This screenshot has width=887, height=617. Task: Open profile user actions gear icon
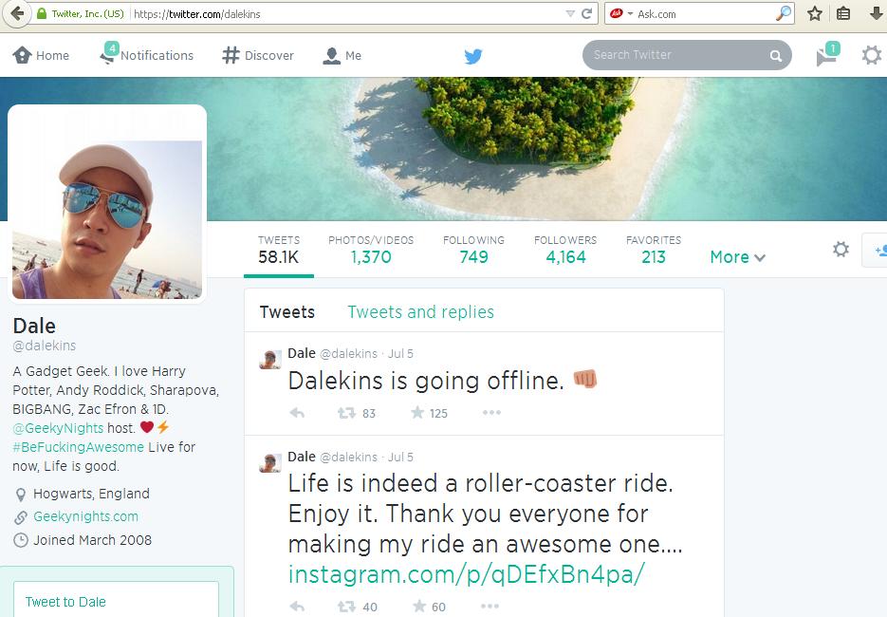(x=841, y=249)
